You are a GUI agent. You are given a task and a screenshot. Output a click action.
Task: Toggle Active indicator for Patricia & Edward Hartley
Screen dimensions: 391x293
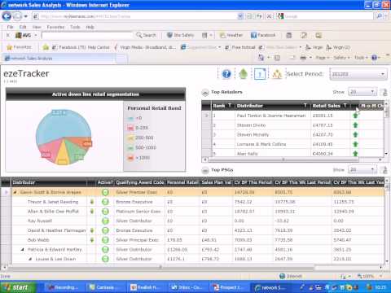[x=105, y=249]
